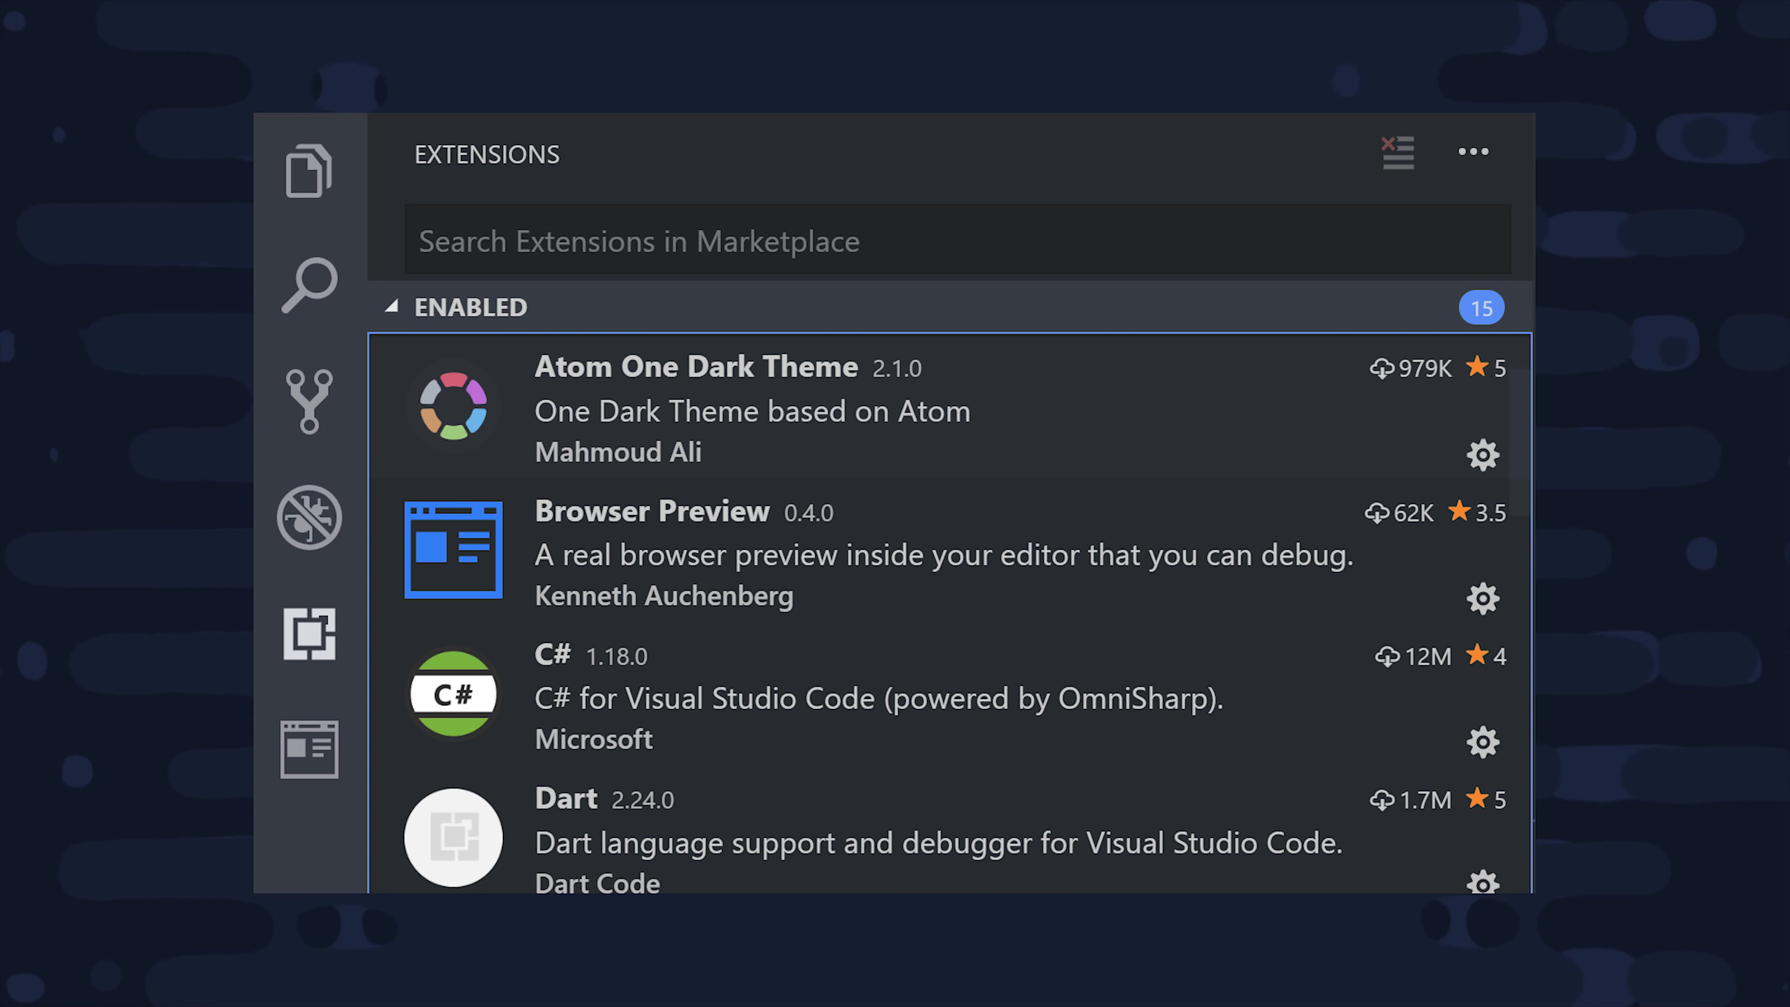Click publisher name Mahmoud Ali
Viewport: 1790px width, 1007px height.
[618, 452]
